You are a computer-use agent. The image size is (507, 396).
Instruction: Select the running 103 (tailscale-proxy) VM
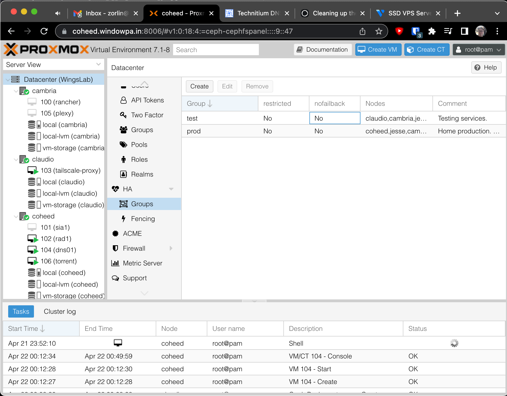[x=70, y=170]
